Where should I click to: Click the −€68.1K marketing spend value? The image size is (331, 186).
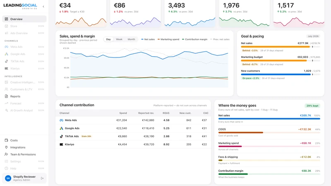tap(305, 143)
